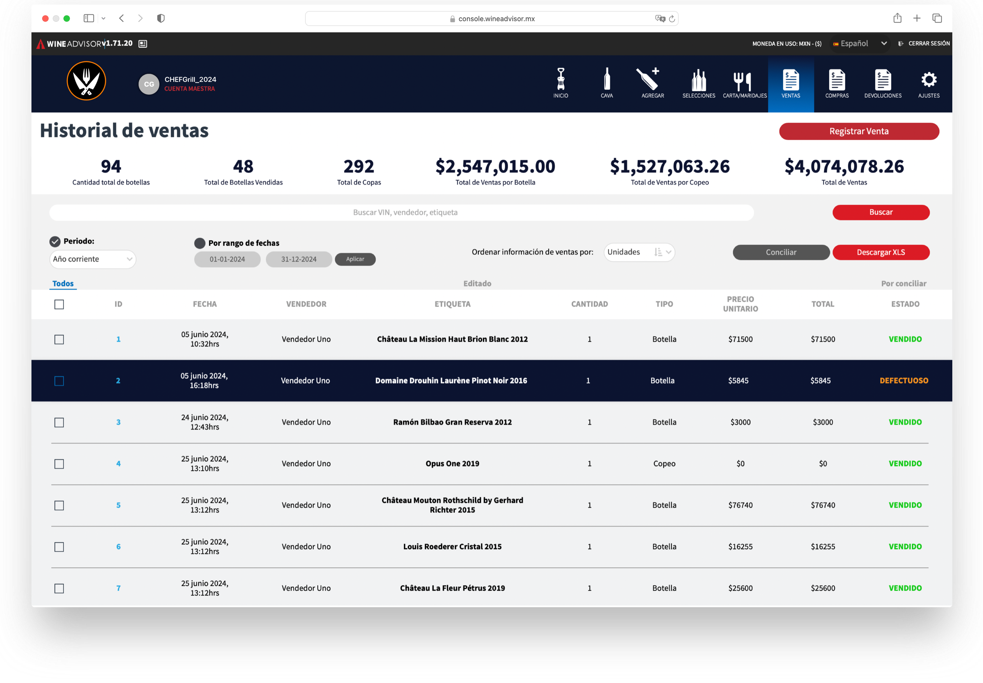
Task: Go forward with browser forward arrow
Action: [x=140, y=18]
